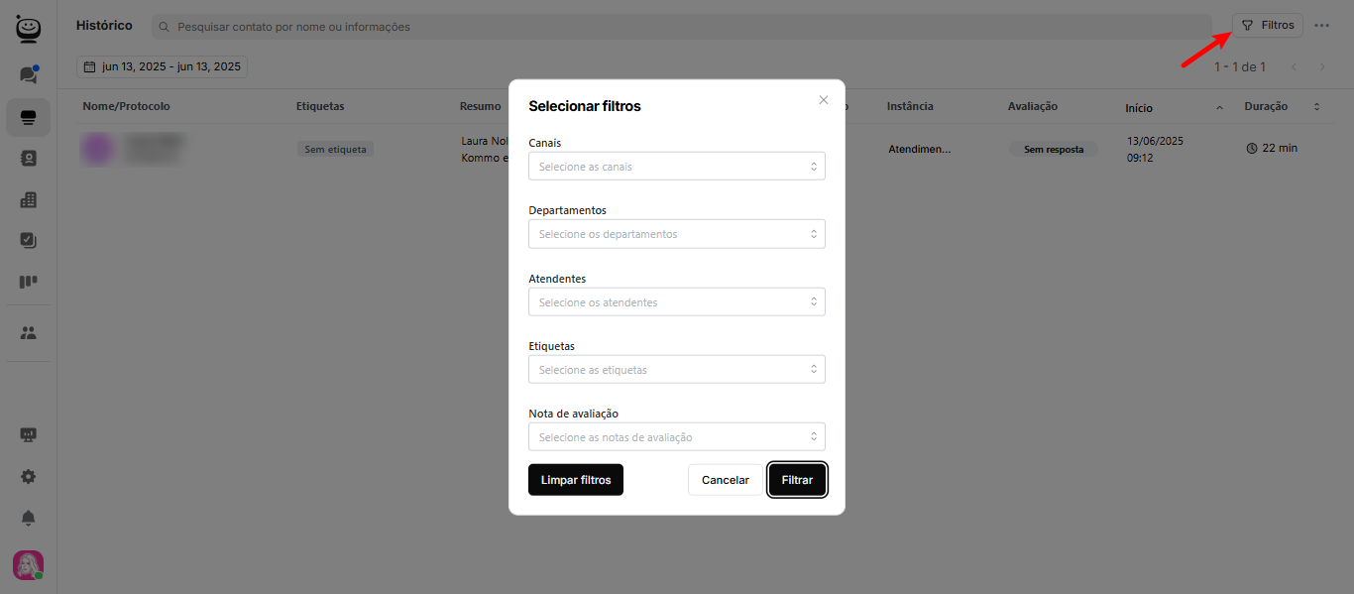The width and height of the screenshot is (1354, 594).
Task: Open the companies building sidebar icon
Action: coord(28,200)
